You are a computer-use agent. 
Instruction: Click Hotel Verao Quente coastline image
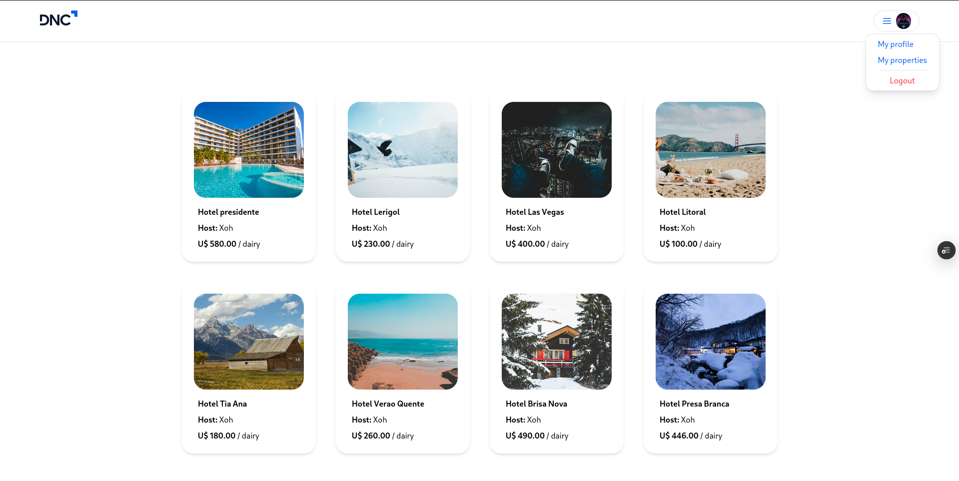[402, 341]
